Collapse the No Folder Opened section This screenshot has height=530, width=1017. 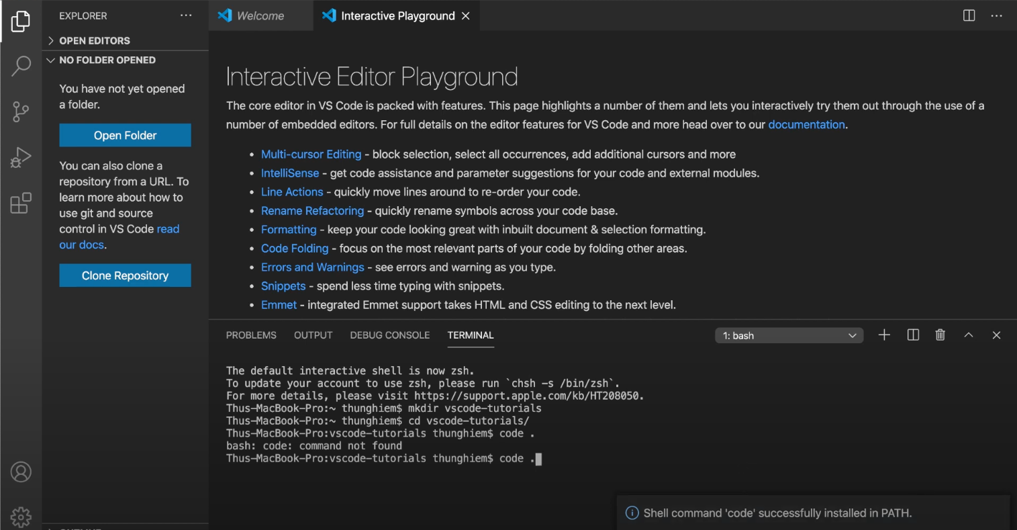tap(126, 60)
